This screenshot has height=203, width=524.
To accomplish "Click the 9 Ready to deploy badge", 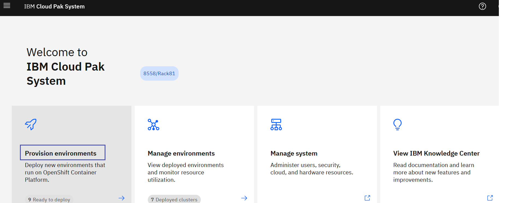I will coord(49,199).
